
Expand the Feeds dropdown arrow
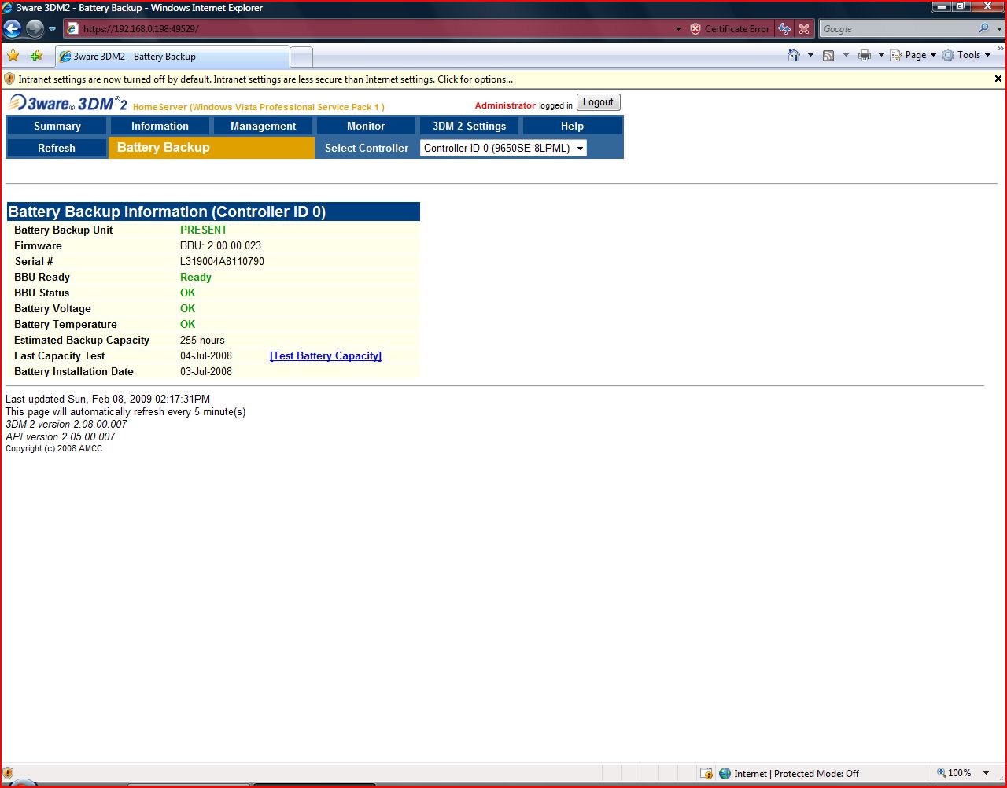pos(846,55)
